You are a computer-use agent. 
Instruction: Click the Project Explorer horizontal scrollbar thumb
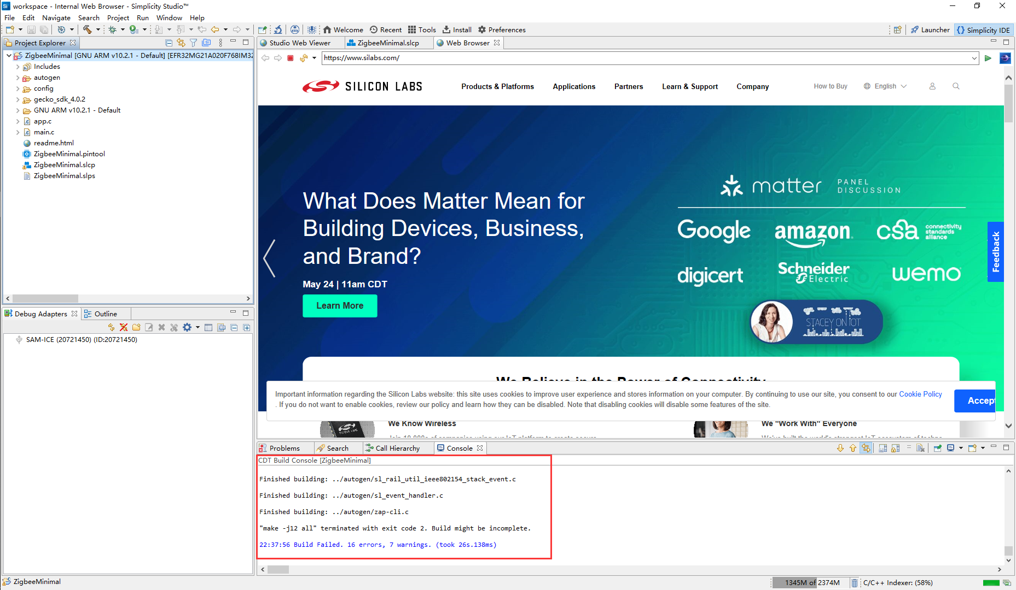pyautogui.click(x=45, y=299)
